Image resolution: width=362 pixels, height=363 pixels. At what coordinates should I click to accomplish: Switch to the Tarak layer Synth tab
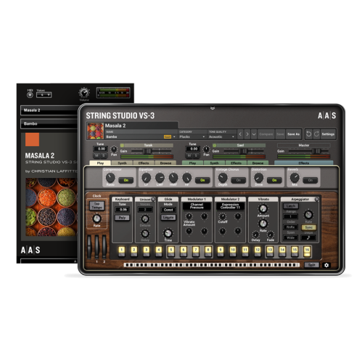122,163
